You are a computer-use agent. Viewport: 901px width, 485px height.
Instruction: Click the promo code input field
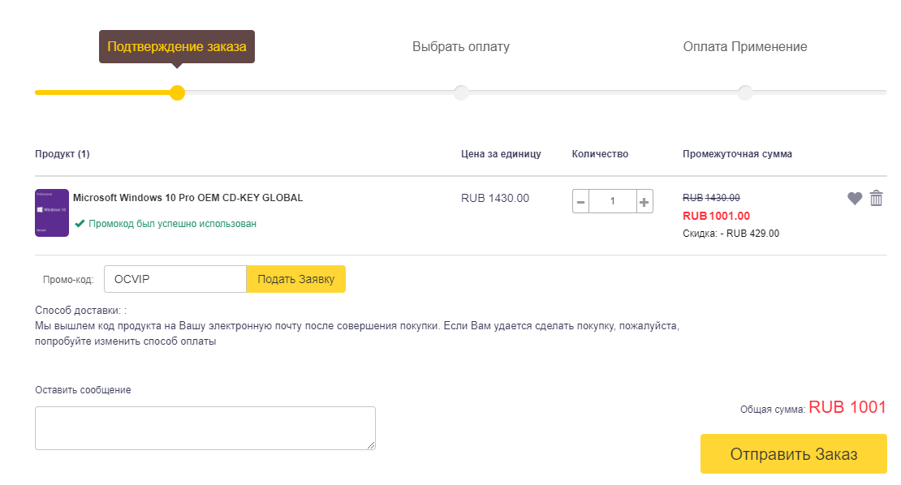point(175,279)
